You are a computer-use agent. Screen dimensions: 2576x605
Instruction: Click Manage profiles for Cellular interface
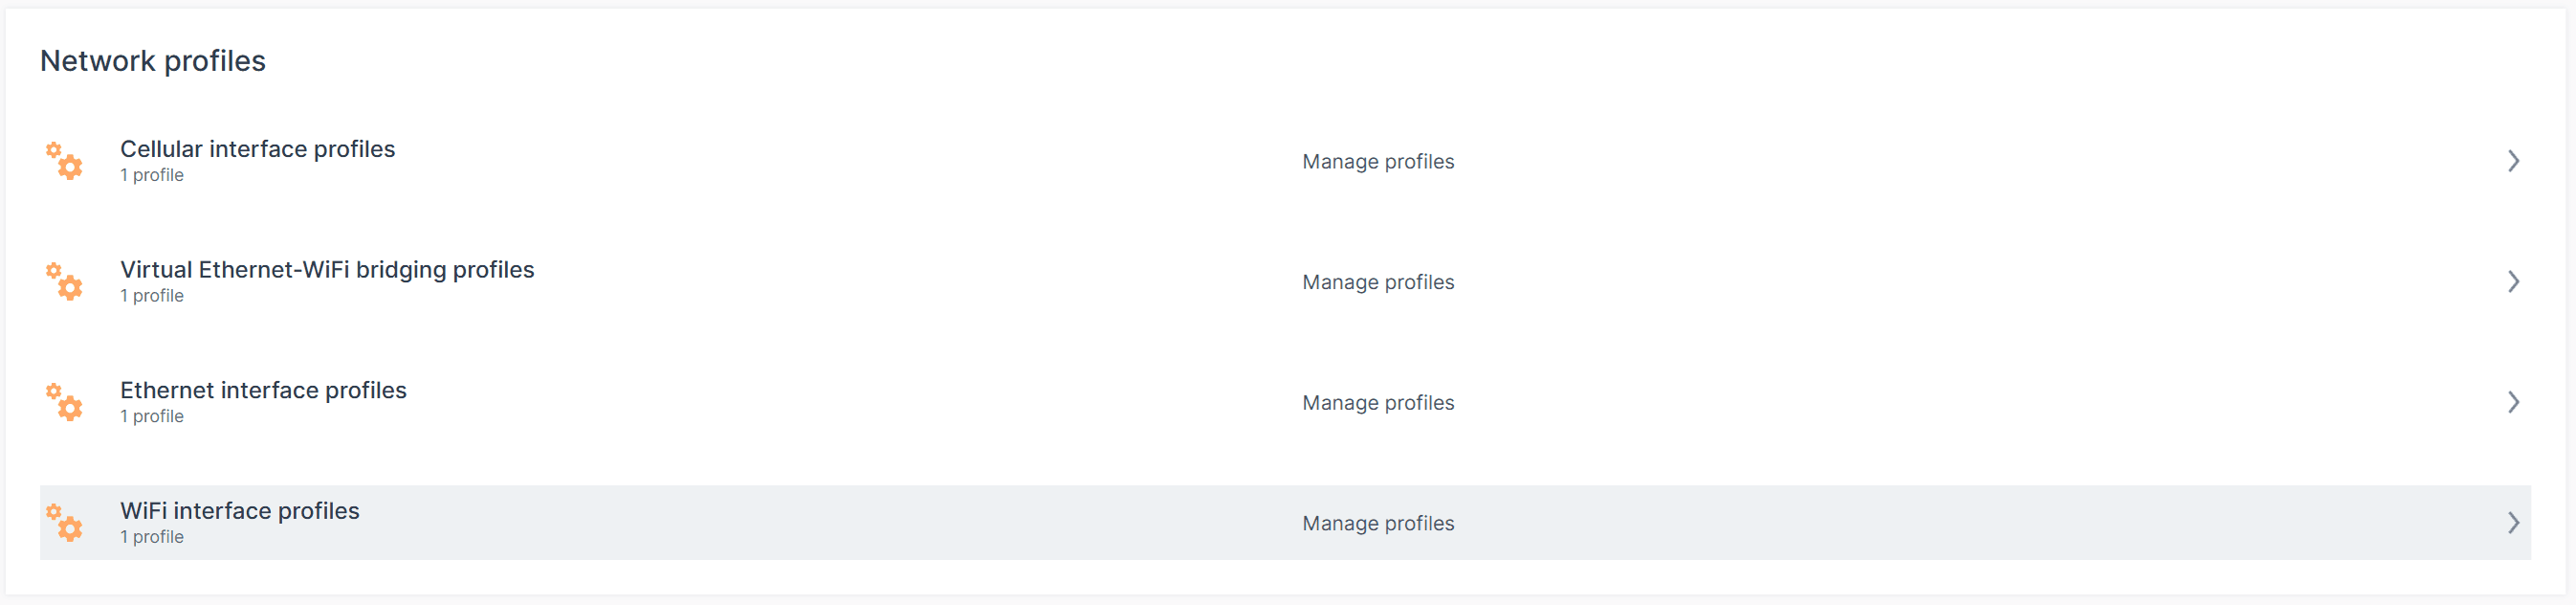(1377, 162)
